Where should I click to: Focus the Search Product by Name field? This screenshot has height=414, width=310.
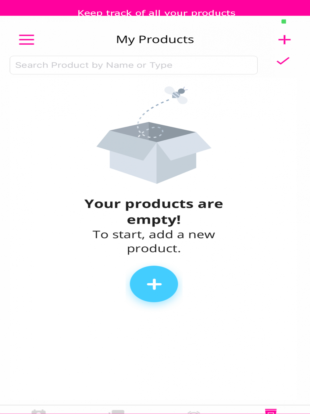(134, 65)
